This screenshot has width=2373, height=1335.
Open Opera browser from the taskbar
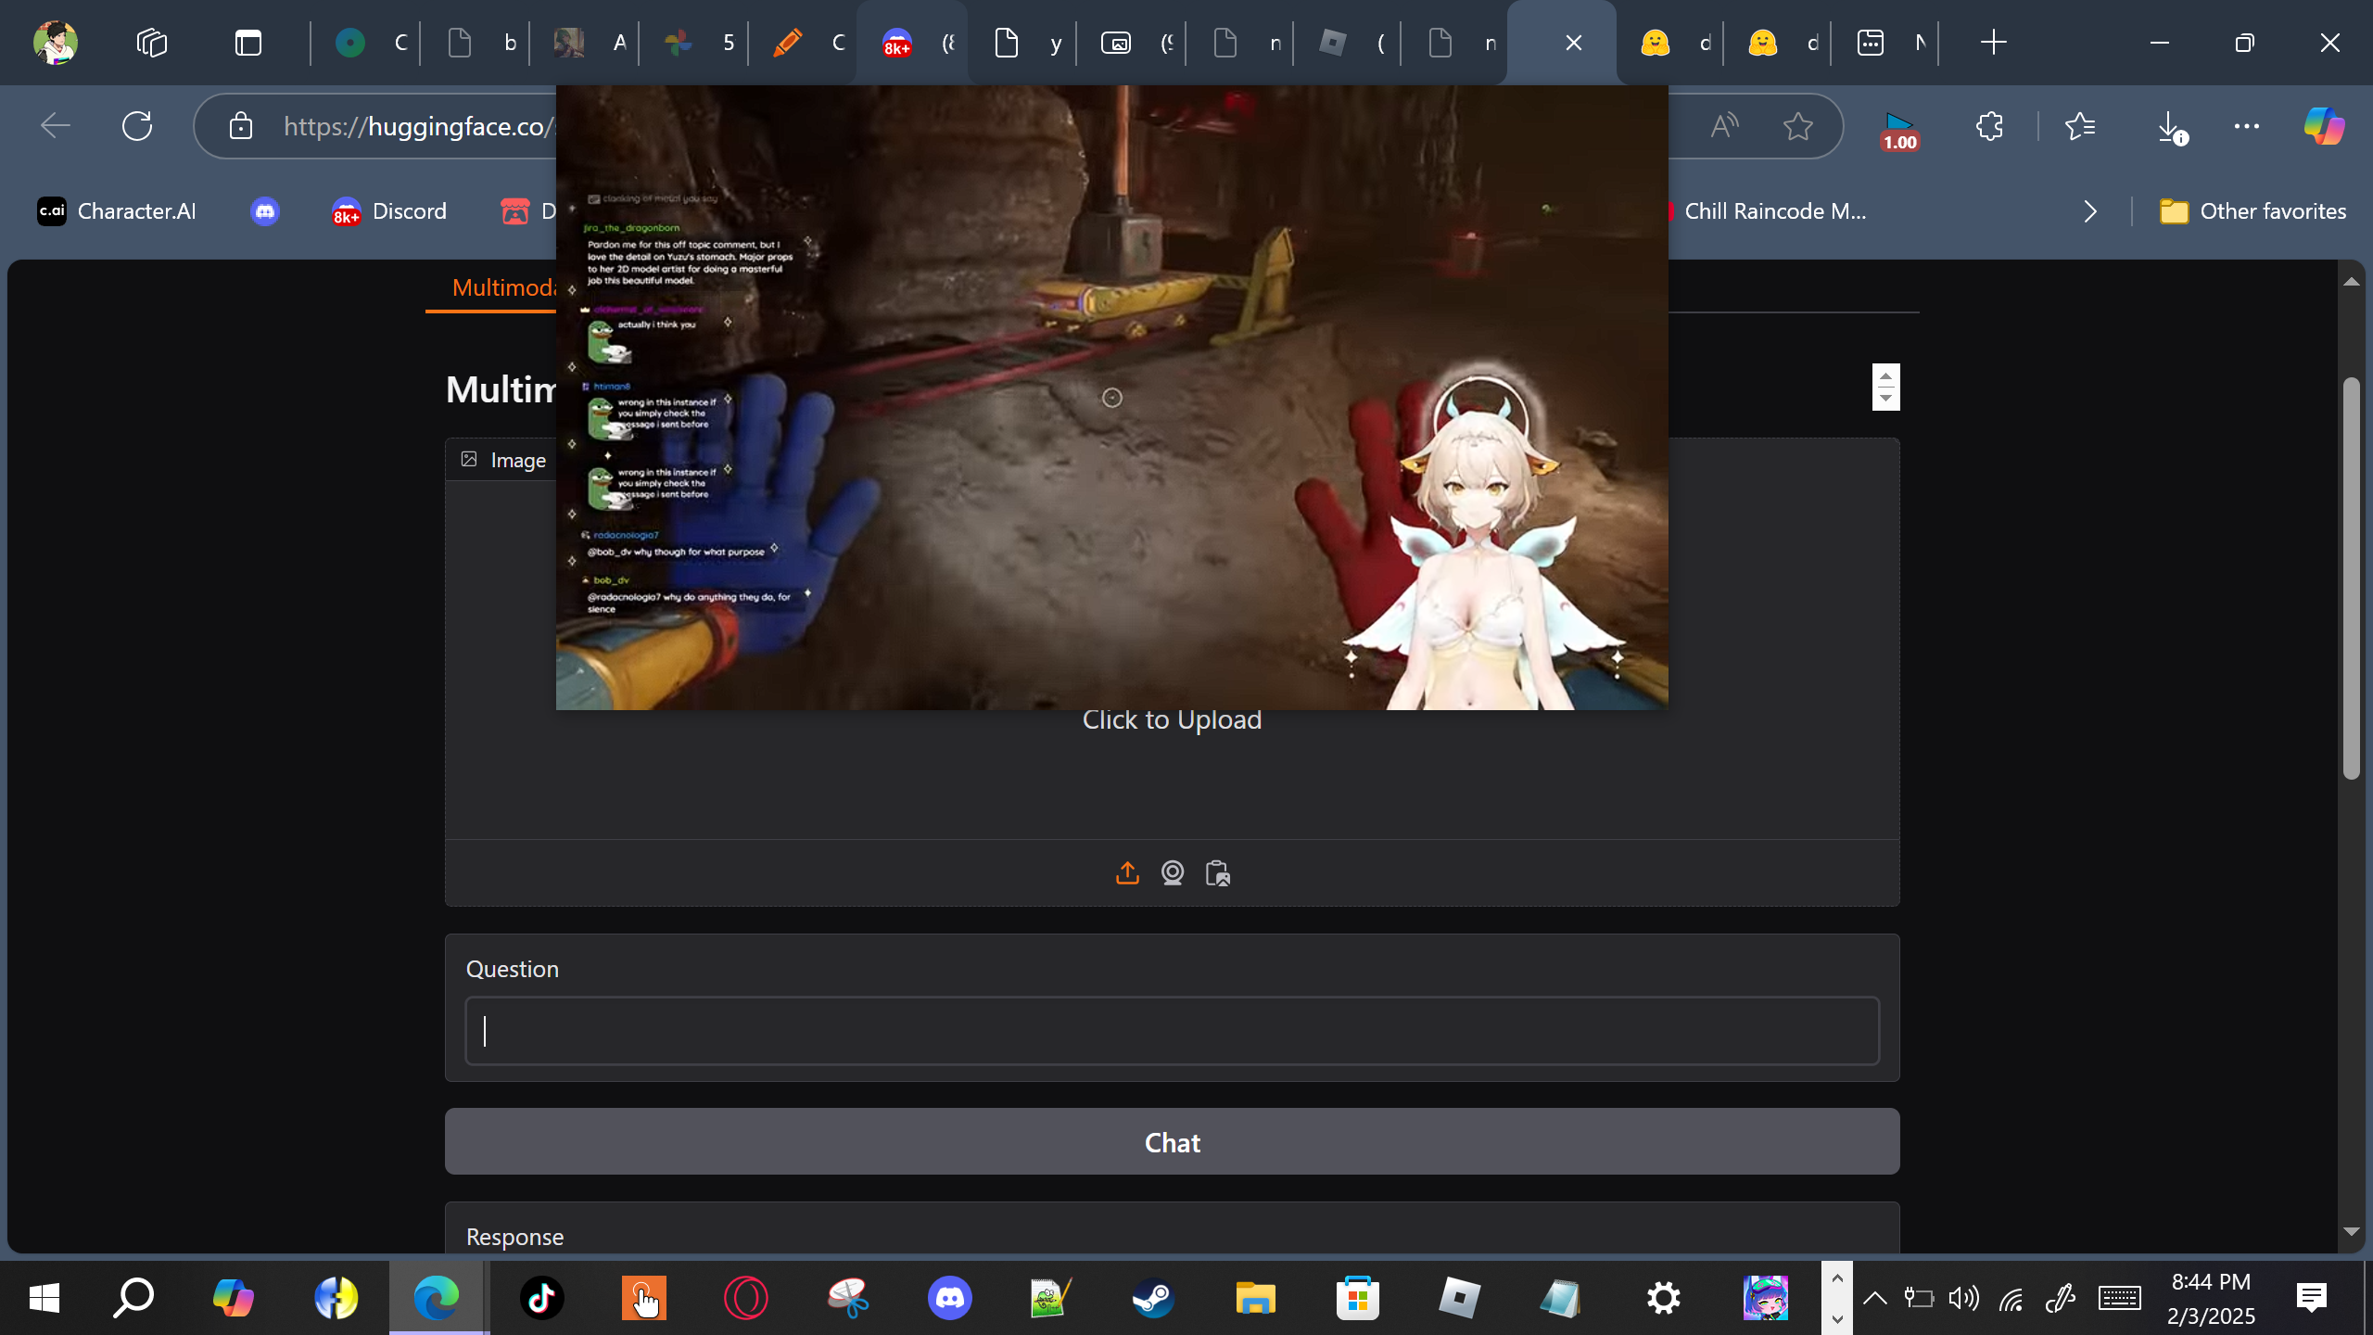746,1298
